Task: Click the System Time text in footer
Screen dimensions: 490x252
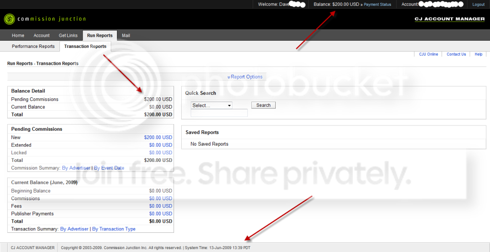Action: (218, 248)
